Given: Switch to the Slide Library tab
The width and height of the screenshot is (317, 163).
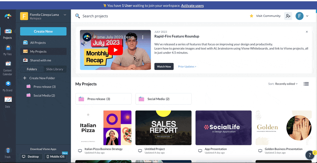Looking at the screenshot, I should [x=55, y=69].
